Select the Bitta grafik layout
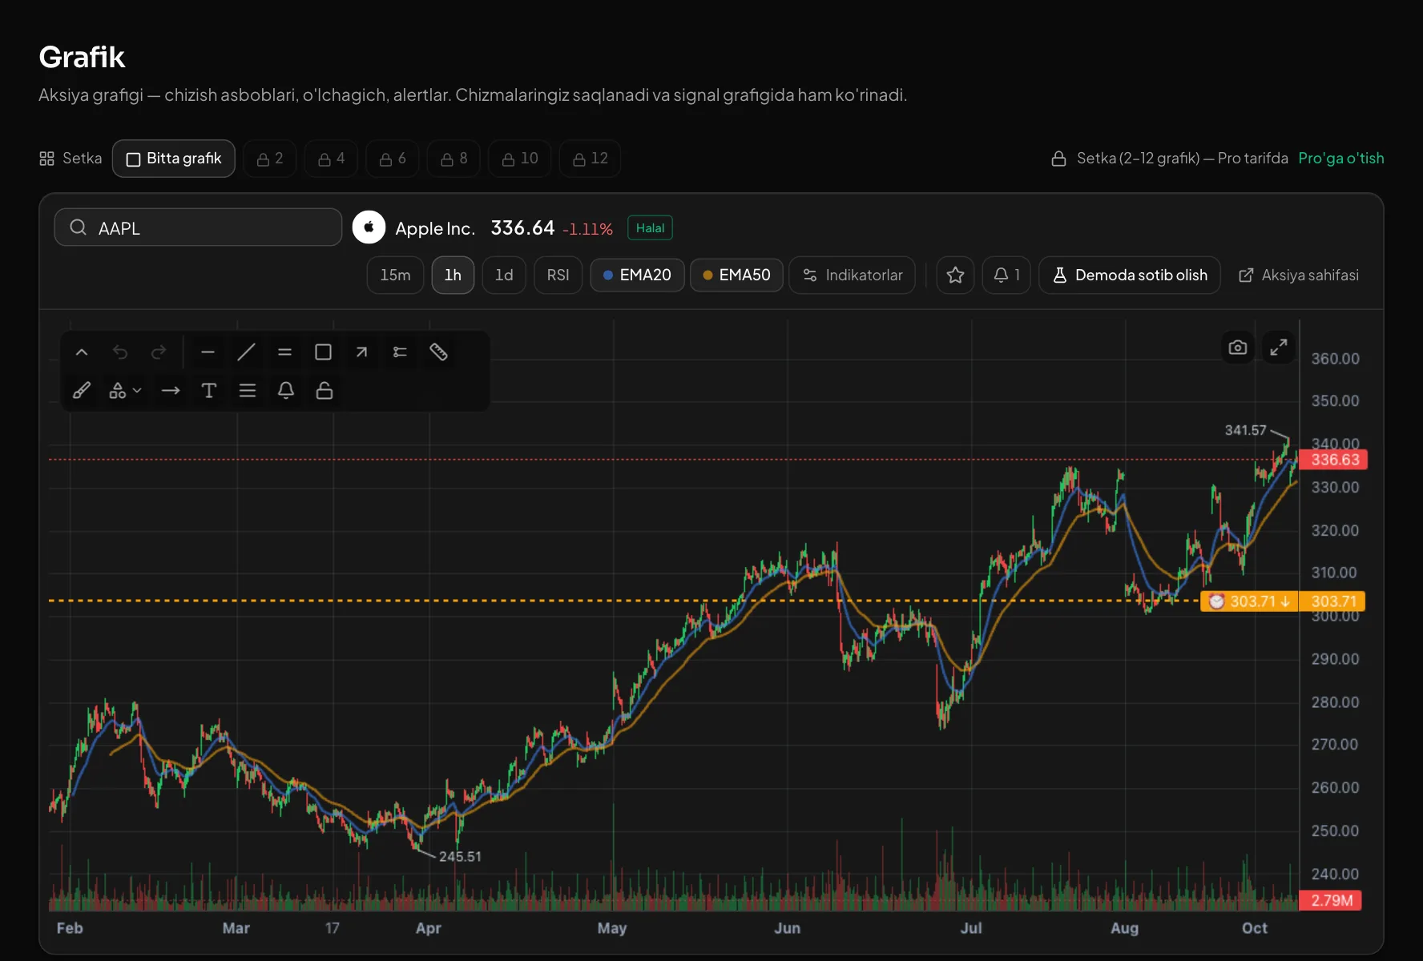The height and width of the screenshot is (961, 1423). coord(174,159)
